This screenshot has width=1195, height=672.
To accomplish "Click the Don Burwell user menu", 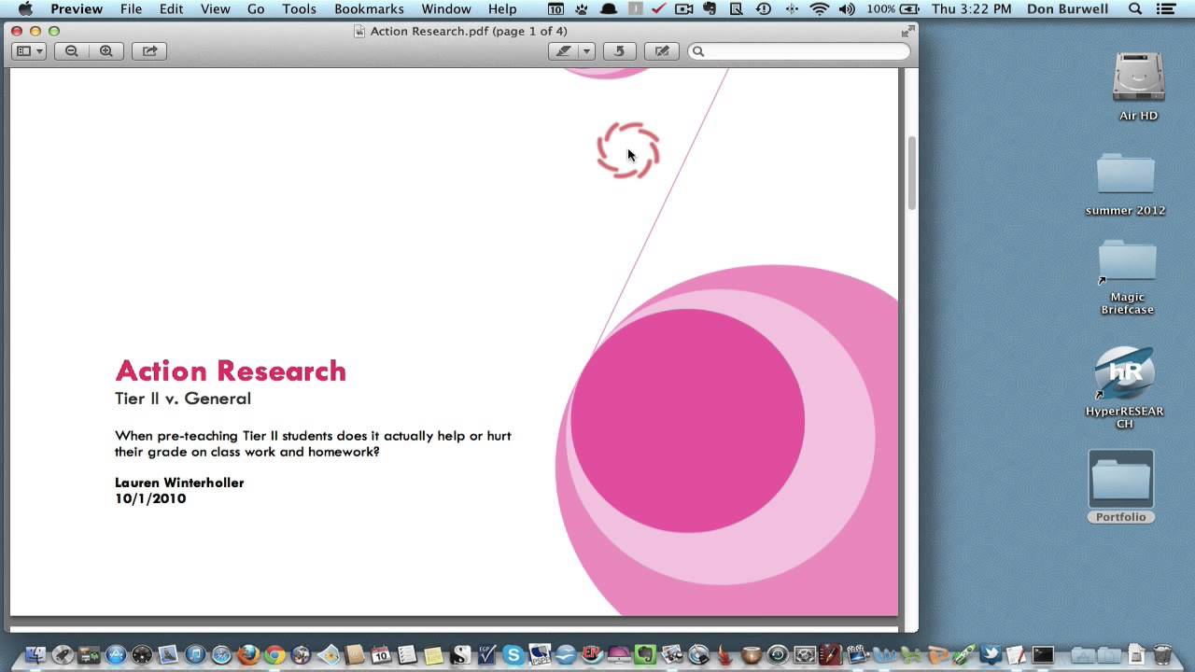I will (1070, 9).
